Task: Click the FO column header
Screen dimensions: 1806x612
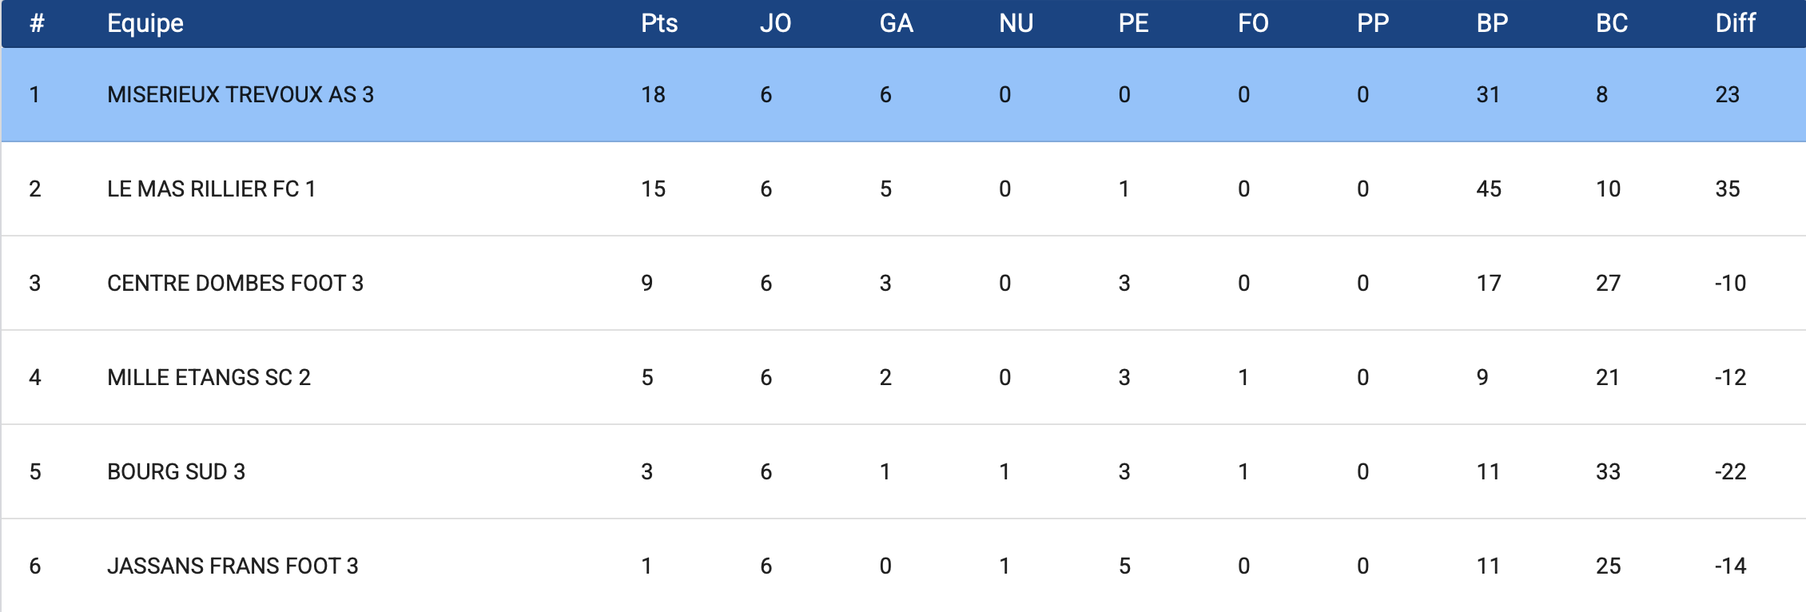Action: 1253,23
